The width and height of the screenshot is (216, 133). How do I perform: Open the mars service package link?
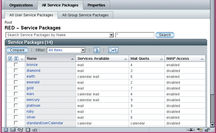(x=30, y=94)
